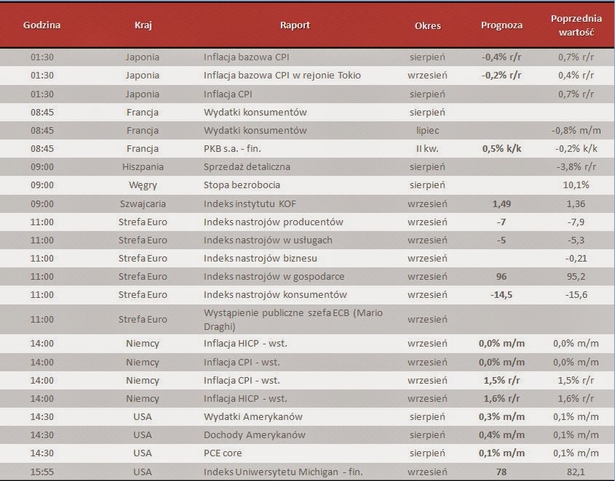Click the Raport column header
The height and width of the screenshot is (481, 615).
click(x=295, y=25)
